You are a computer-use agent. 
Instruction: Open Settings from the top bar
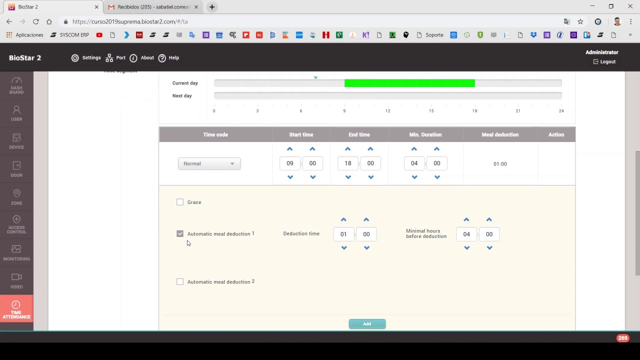[86, 58]
